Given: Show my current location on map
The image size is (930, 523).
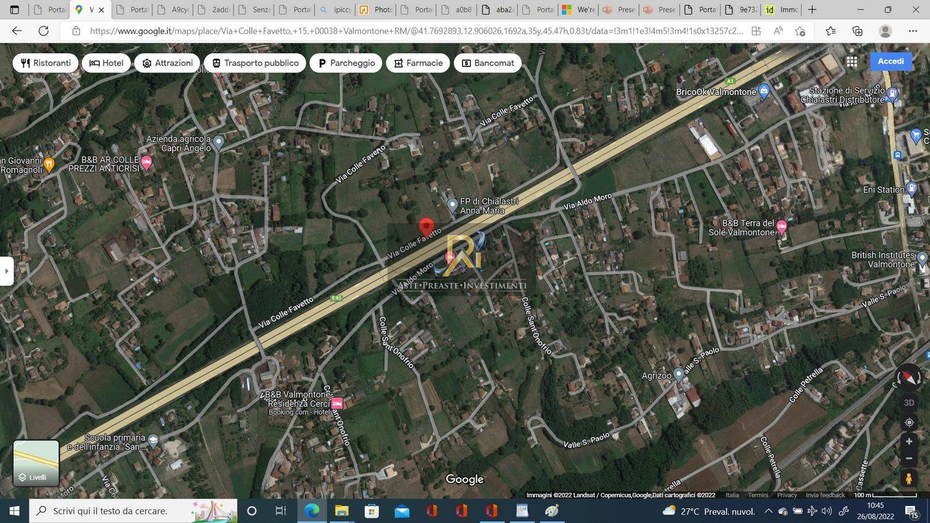Looking at the screenshot, I should 909,423.
